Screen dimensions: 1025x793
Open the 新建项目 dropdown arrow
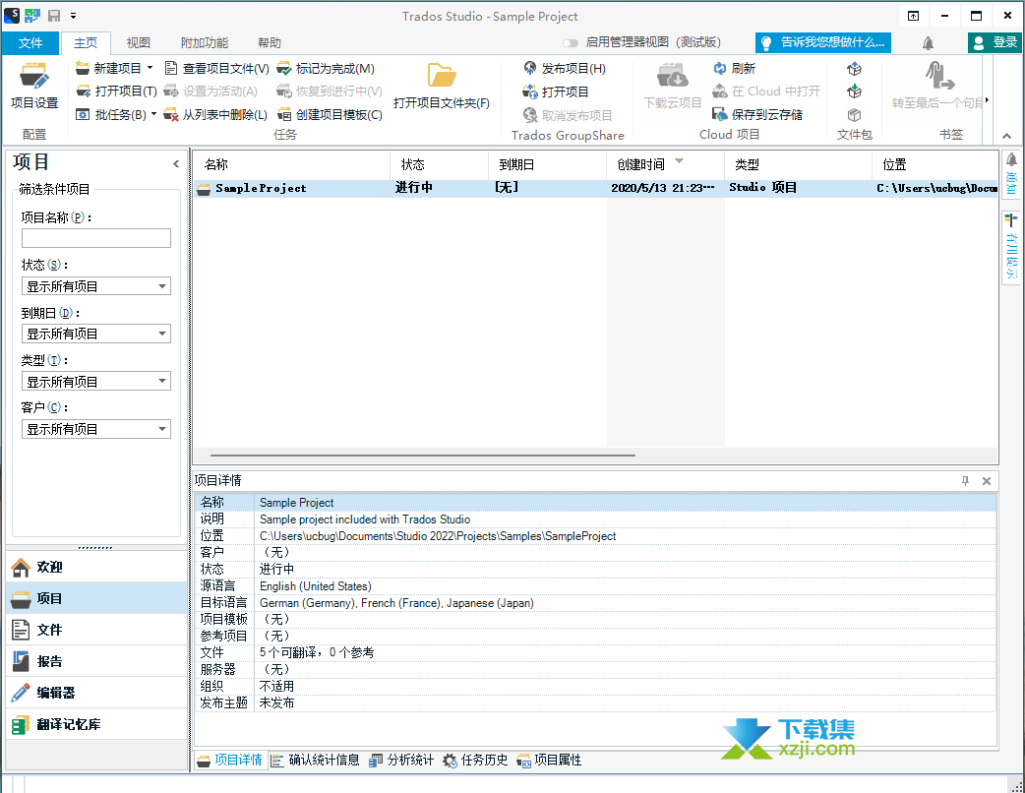click(151, 68)
